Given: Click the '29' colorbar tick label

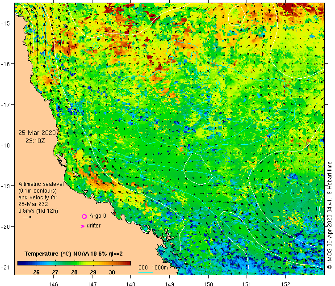Looking at the screenshot, I should [x=93, y=272].
